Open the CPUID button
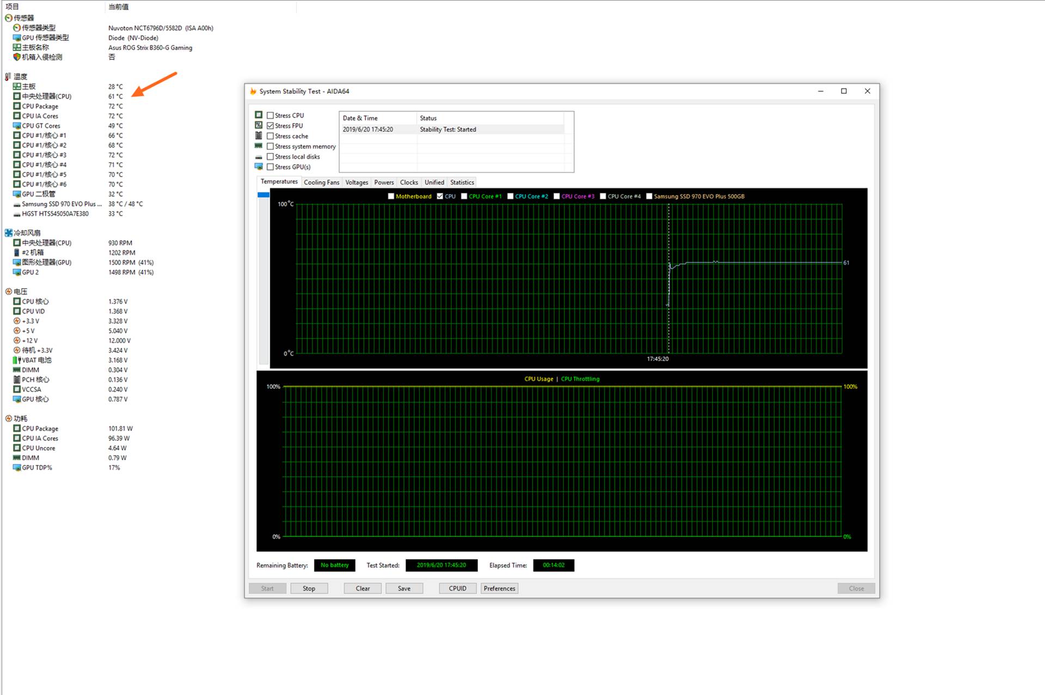Viewport: 1045px width, 695px height. [x=457, y=588]
